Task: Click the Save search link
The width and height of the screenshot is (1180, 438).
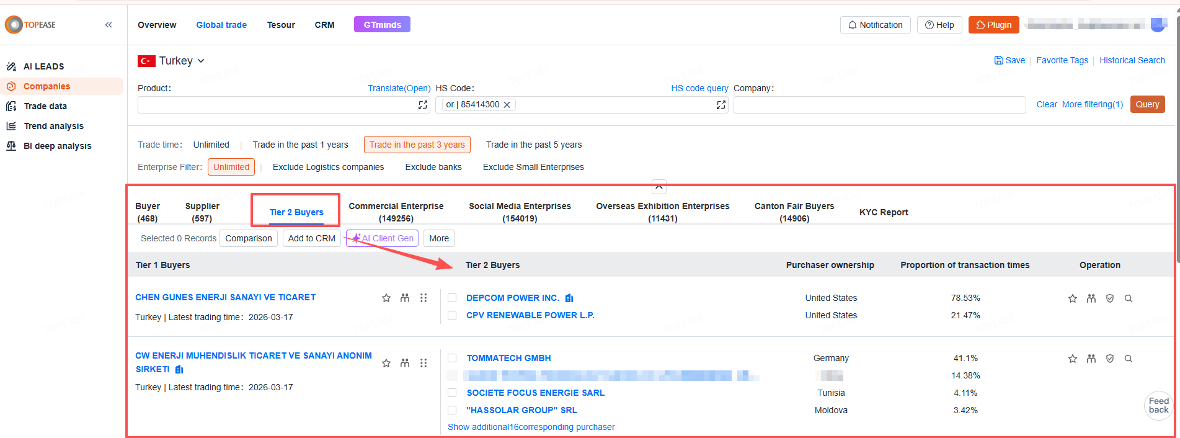Action: pos(1009,60)
